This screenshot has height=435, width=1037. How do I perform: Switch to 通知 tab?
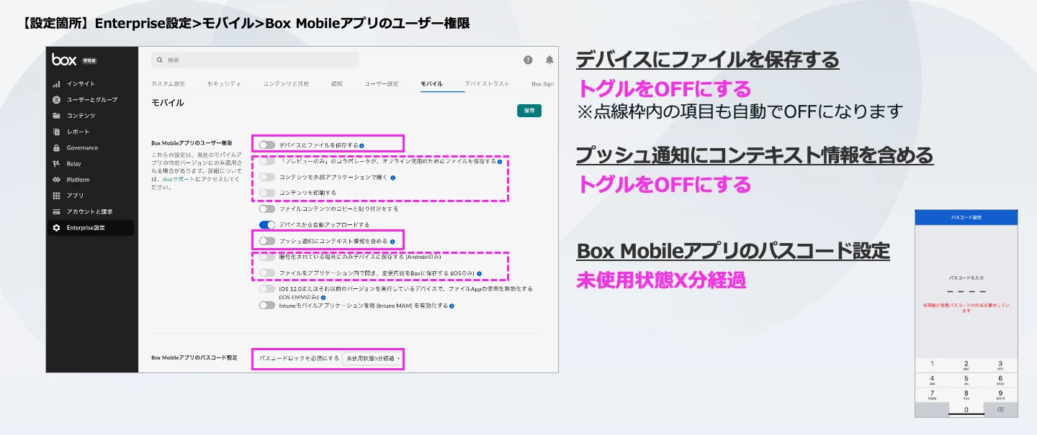(336, 83)
